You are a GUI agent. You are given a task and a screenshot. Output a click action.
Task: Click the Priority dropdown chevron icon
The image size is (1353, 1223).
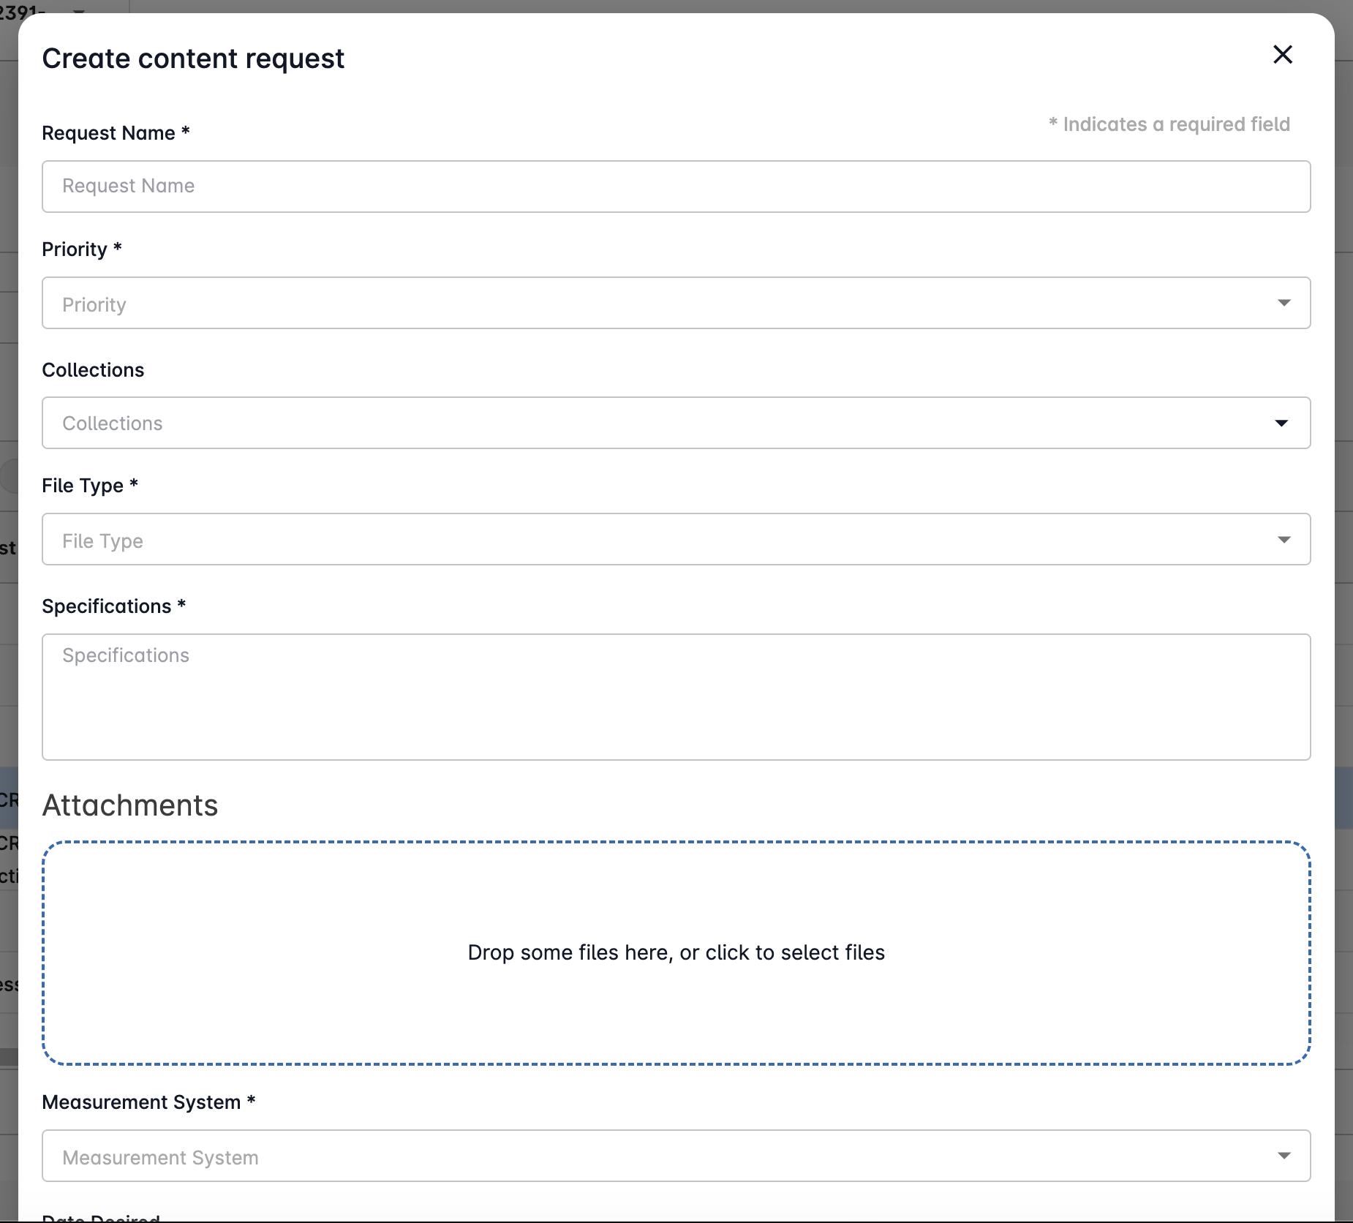(1285, 303)
